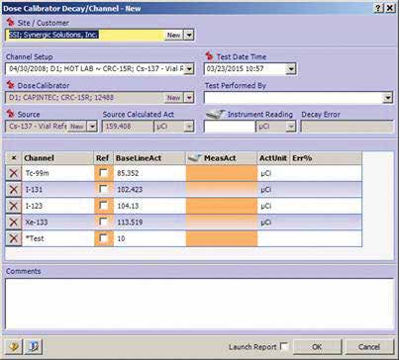
Task: Click the Ref column header
Action: [104, 158]
